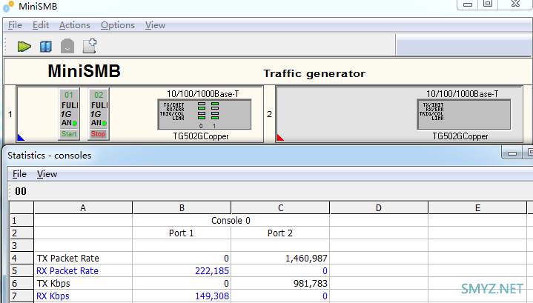Viewport: 533px width, 303px height.
Task: Click the value 981,783
Action: [x=311, y=283]
